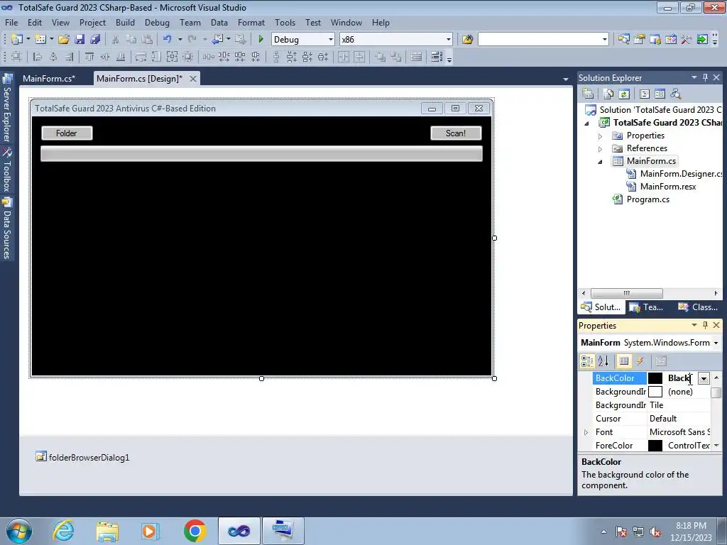Click the Save All icon
This screenshot has width=727, height=545.
95,40
